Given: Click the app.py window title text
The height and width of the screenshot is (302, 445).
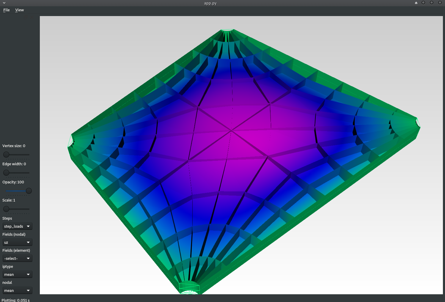Looking at the screenshot, I should pyautogui.click(x=210, y=3).
